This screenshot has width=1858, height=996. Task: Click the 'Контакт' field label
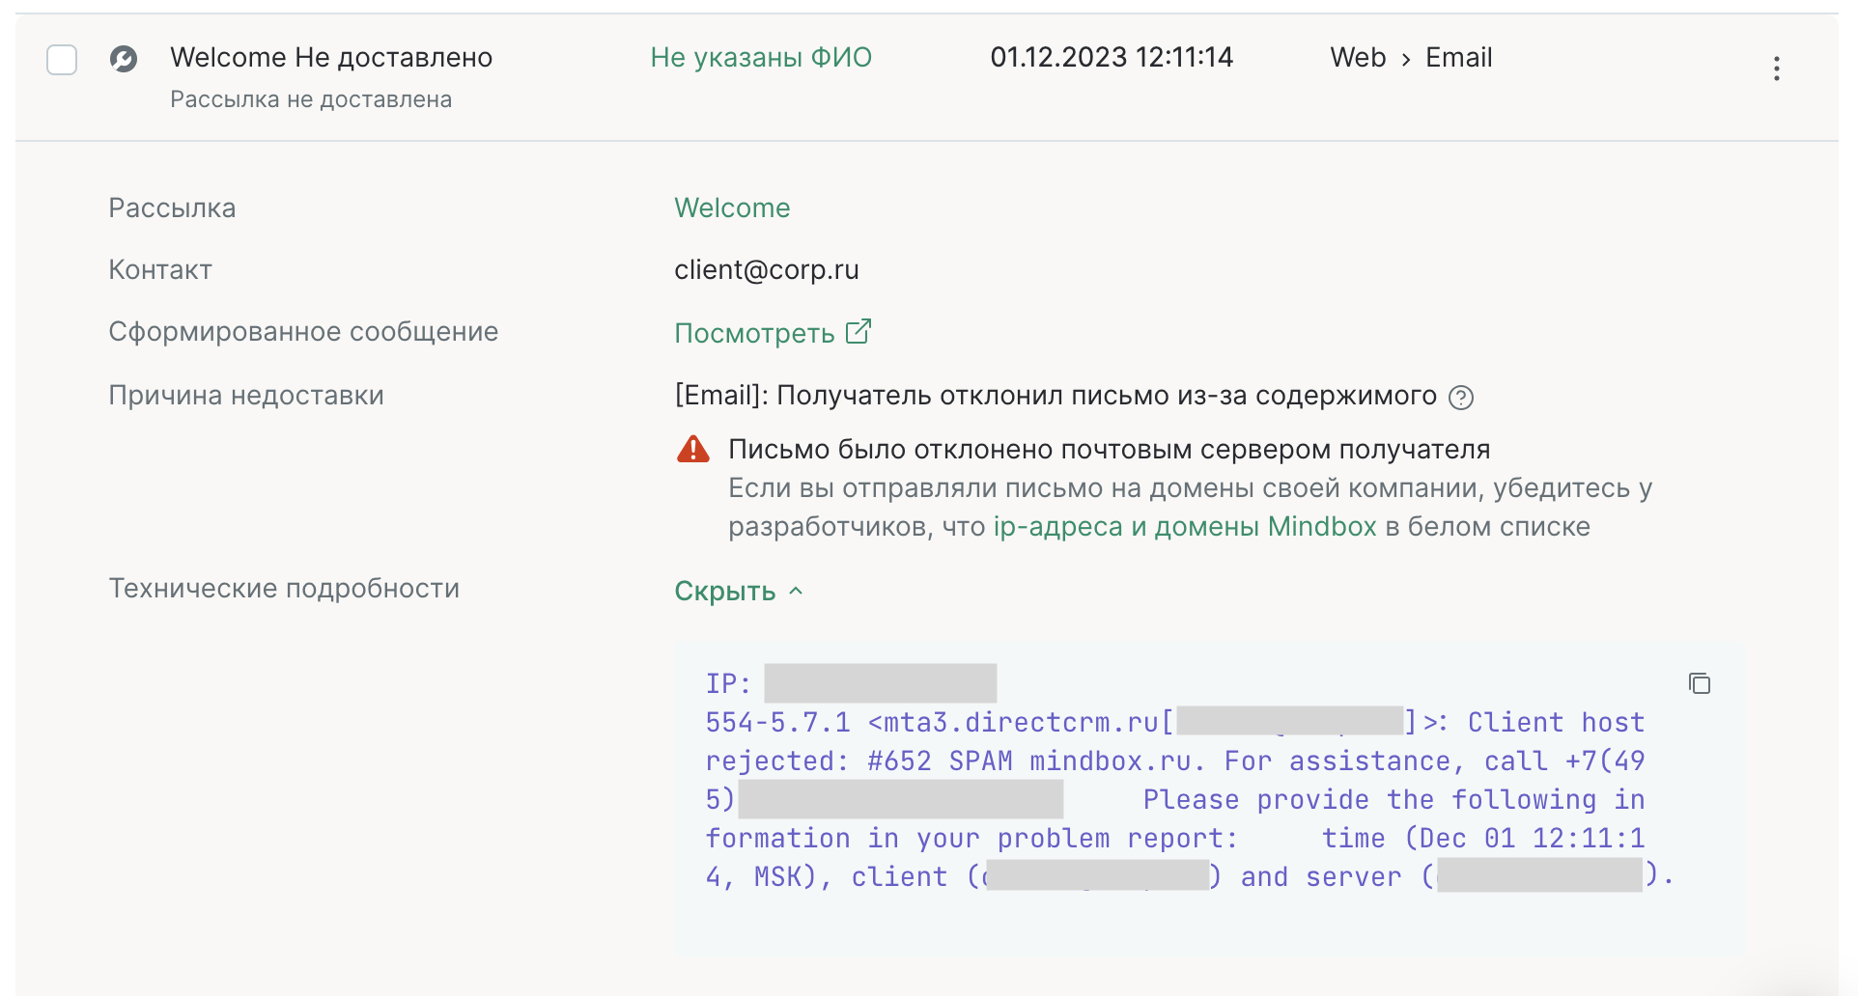(x=160, y=270)
